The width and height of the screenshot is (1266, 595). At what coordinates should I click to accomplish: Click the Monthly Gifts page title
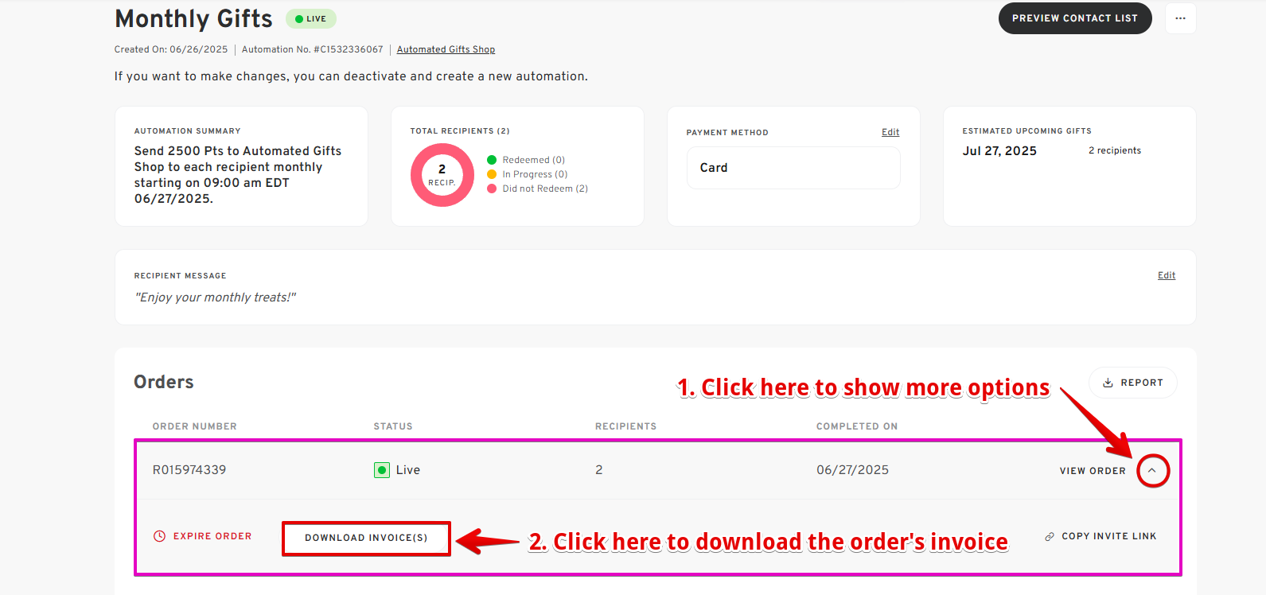(x=193, y=18)
